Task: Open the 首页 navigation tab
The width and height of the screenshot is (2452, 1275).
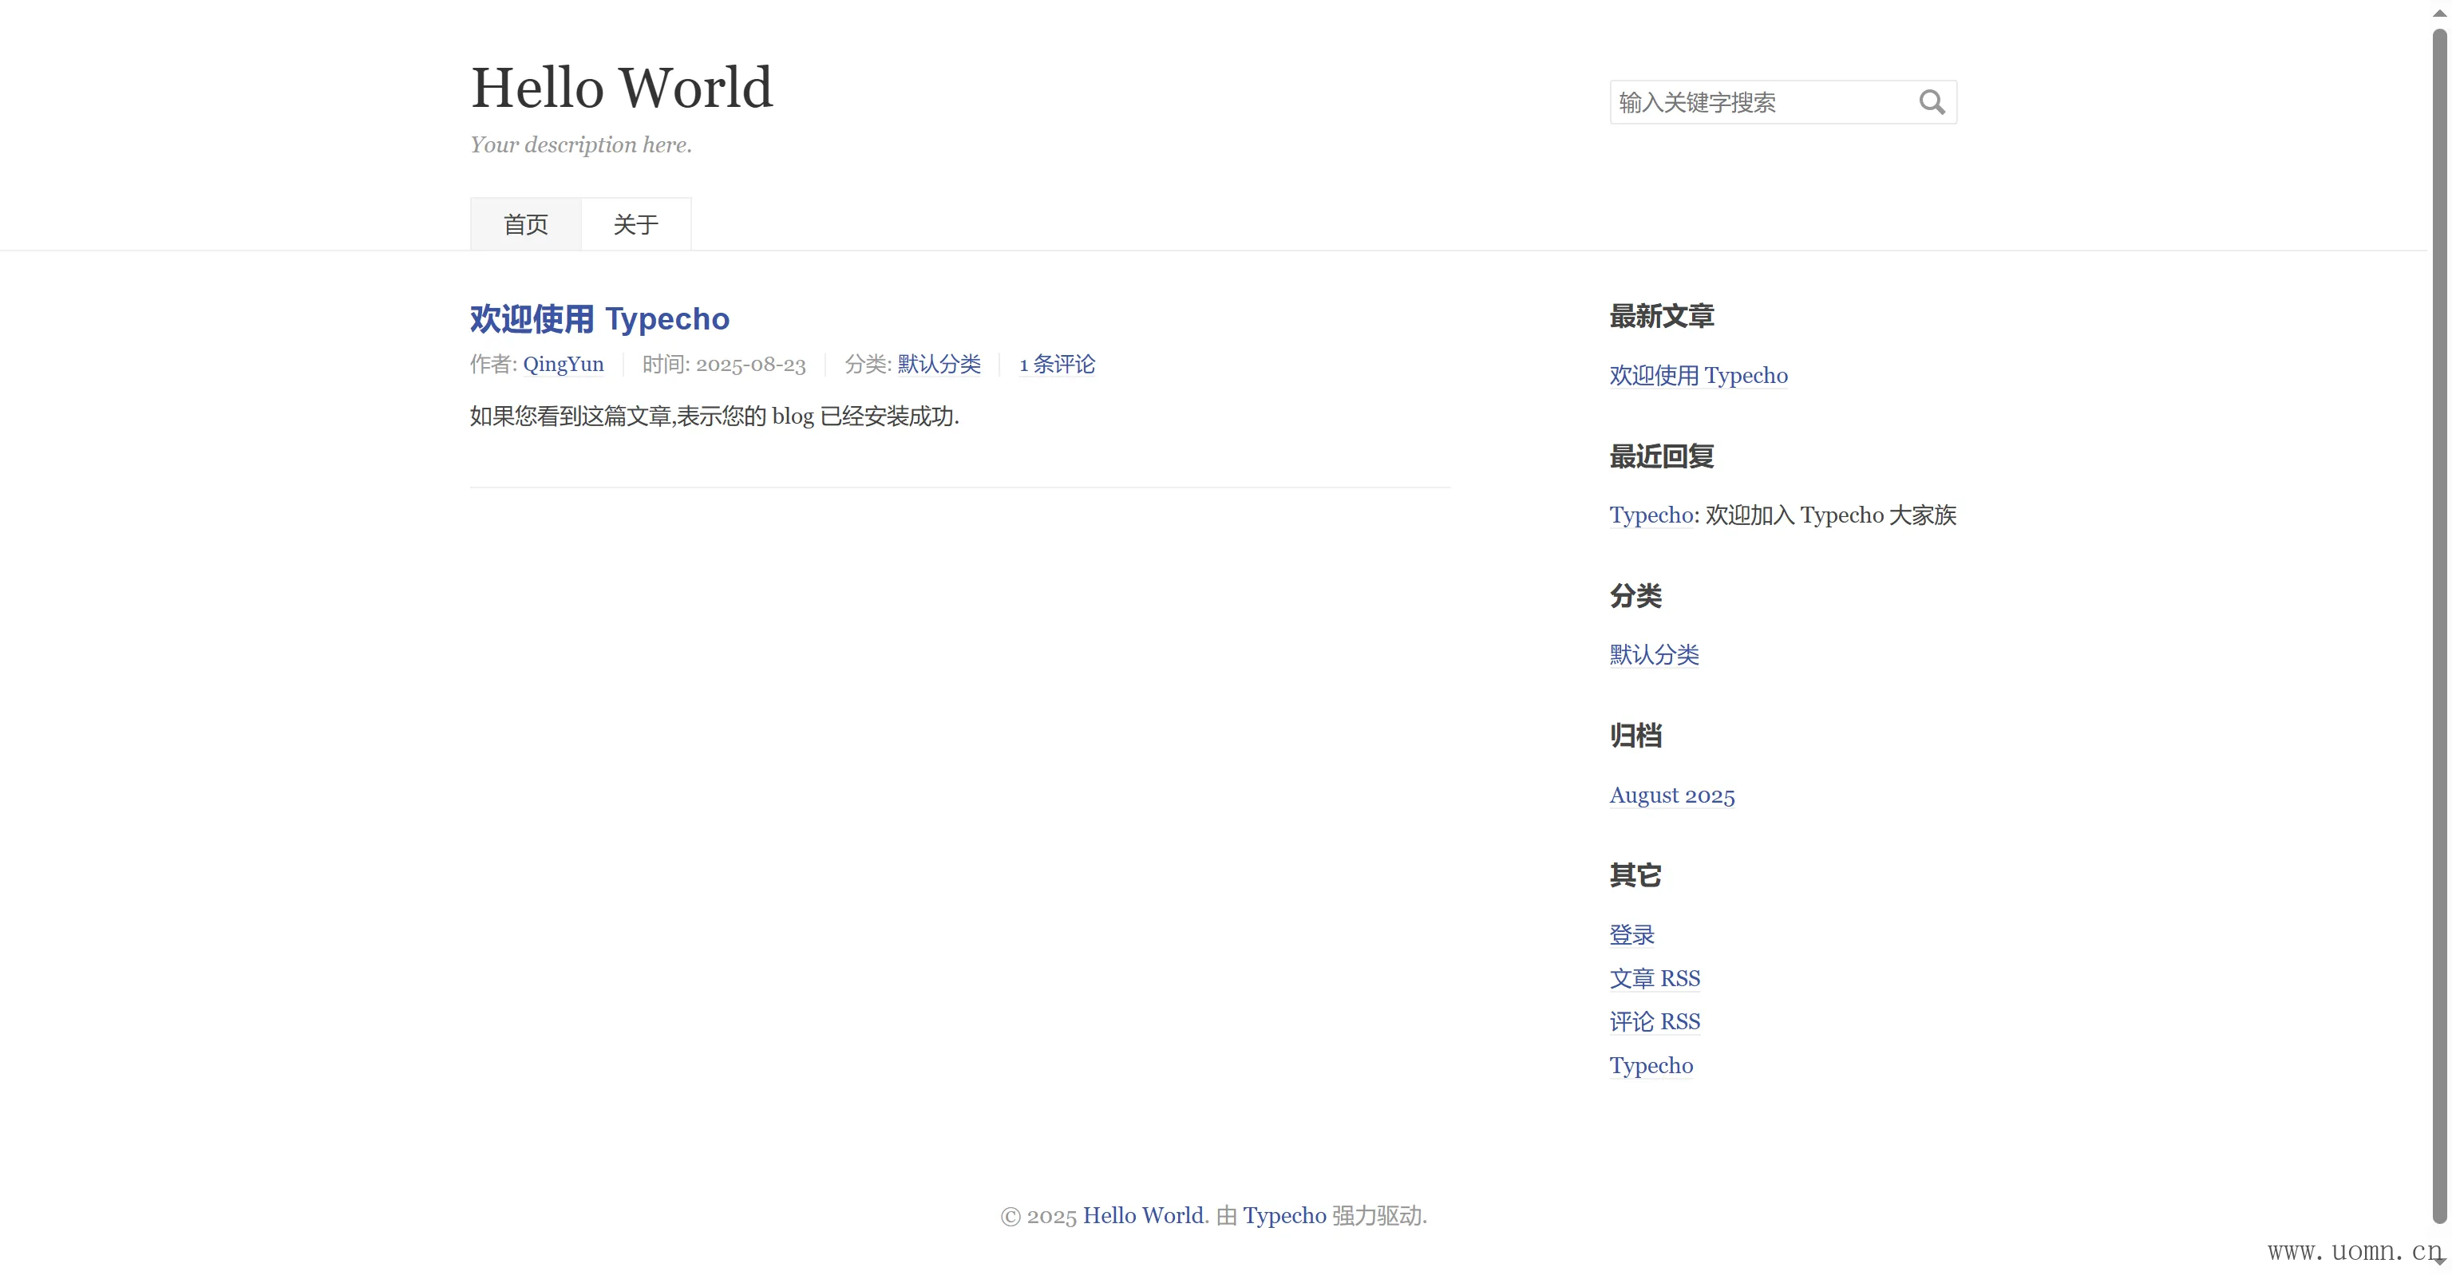Action: (525, 224)
